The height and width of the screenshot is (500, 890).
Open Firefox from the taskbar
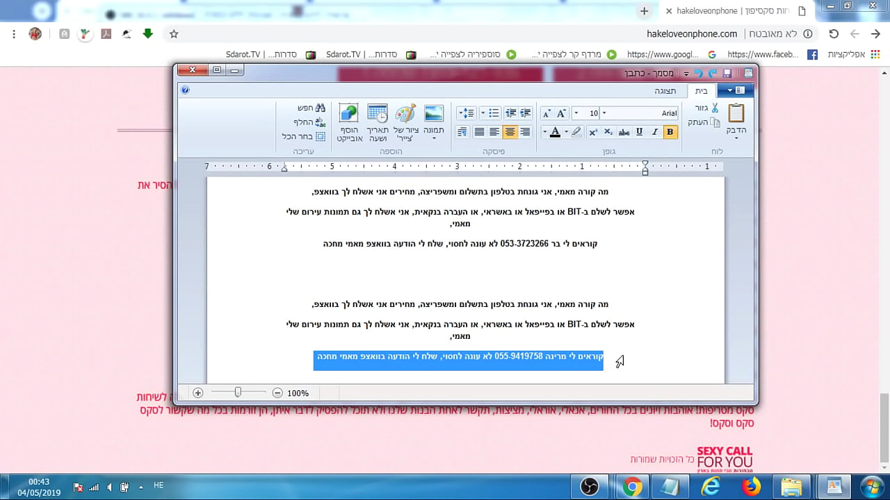click(x=751, y=487)
